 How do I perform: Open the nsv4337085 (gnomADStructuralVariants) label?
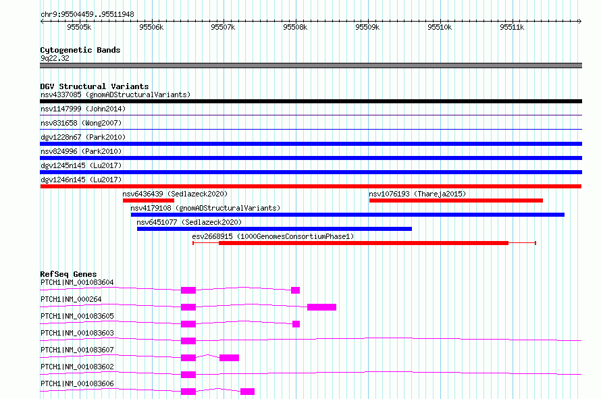pyautogui.click(x=115, y=95)
